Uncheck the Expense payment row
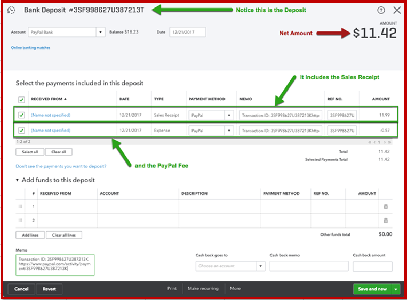 click(21, 130)
